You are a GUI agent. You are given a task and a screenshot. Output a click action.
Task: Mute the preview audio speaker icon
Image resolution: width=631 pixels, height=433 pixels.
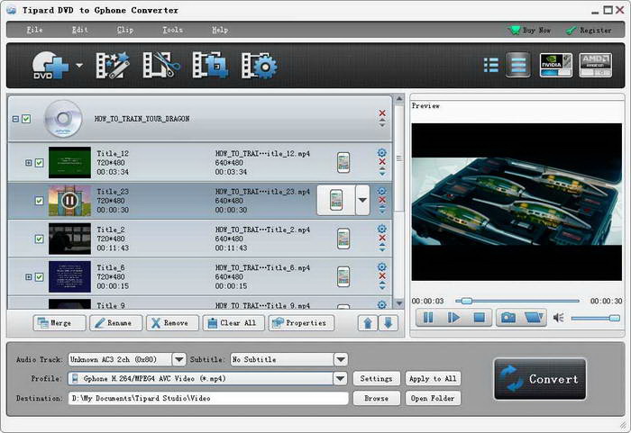click(558, 318)
